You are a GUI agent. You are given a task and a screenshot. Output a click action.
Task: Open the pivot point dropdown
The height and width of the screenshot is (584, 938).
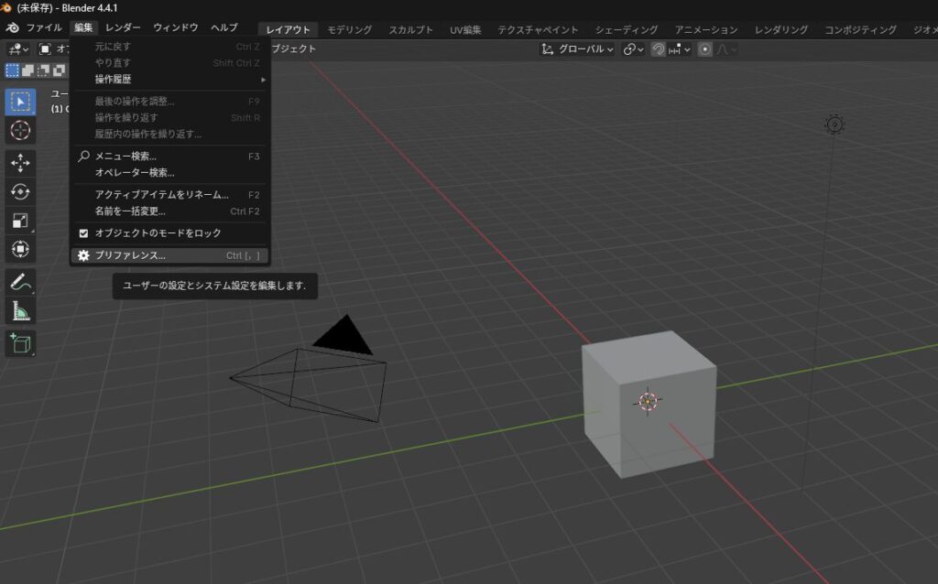(634, 49)
